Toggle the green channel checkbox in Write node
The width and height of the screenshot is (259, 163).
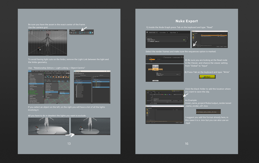click(165, 95)
